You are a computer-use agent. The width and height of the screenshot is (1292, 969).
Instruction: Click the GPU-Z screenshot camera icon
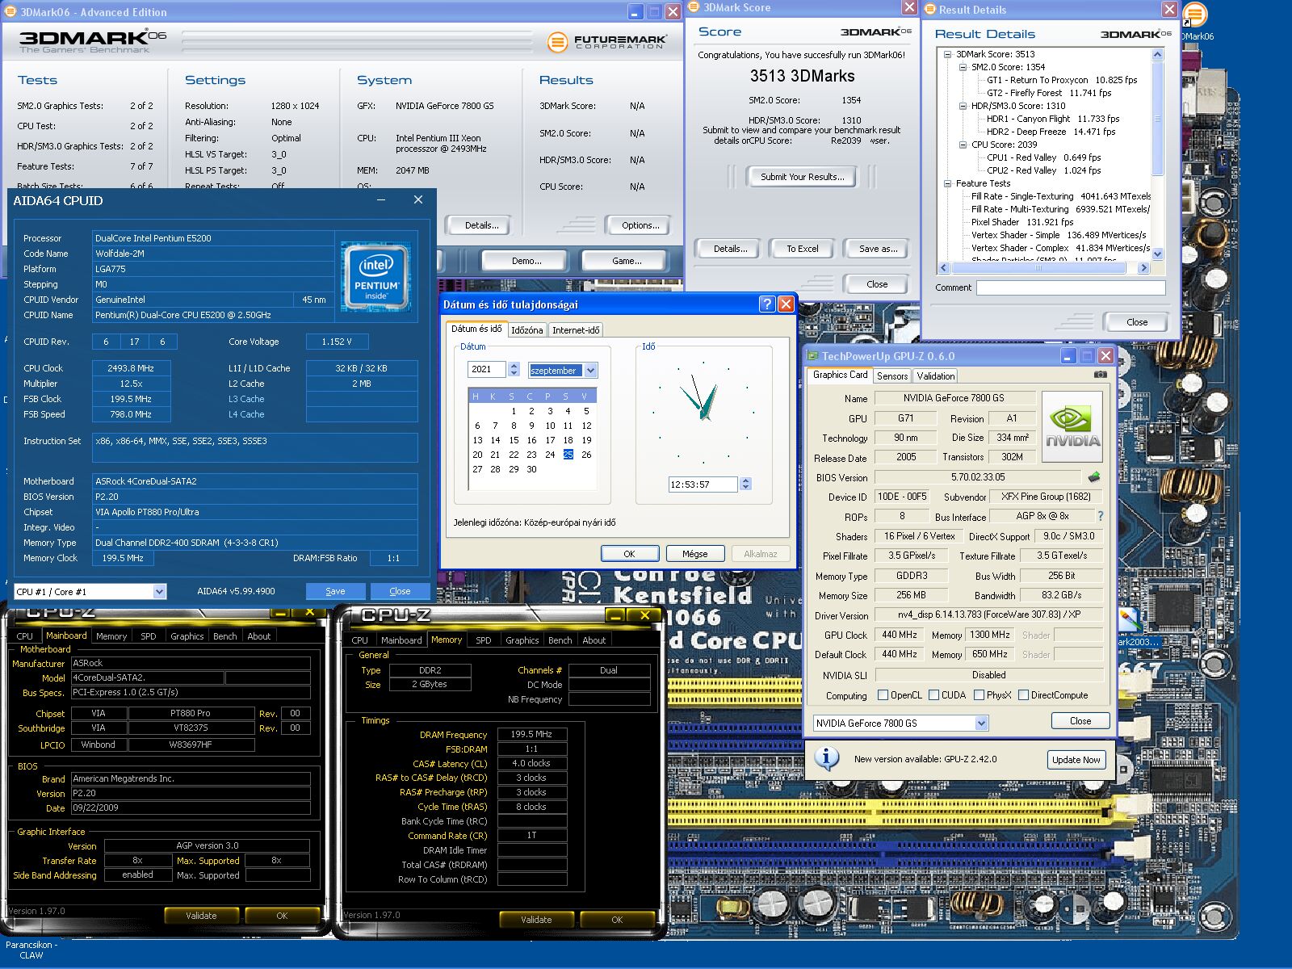point(1100,375)
